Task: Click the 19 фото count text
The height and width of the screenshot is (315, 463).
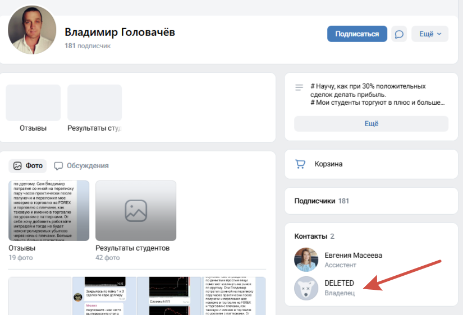Action: click(x=21, y=258)
